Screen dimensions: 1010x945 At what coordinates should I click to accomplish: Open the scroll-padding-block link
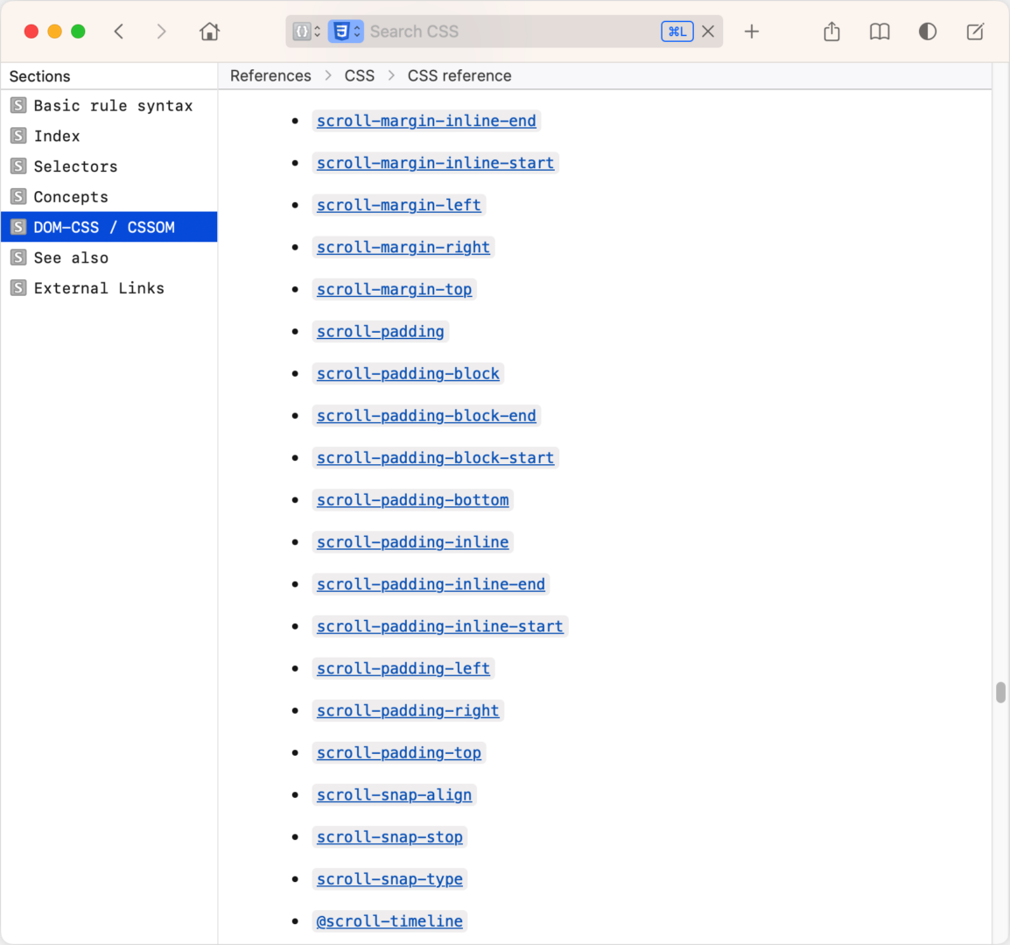[x=408, y=374]
